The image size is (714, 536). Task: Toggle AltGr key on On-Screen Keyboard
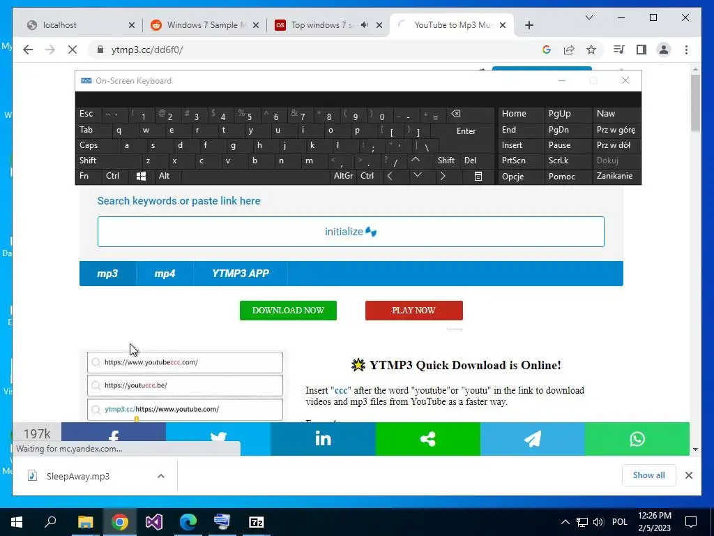[x=343, y=176]
